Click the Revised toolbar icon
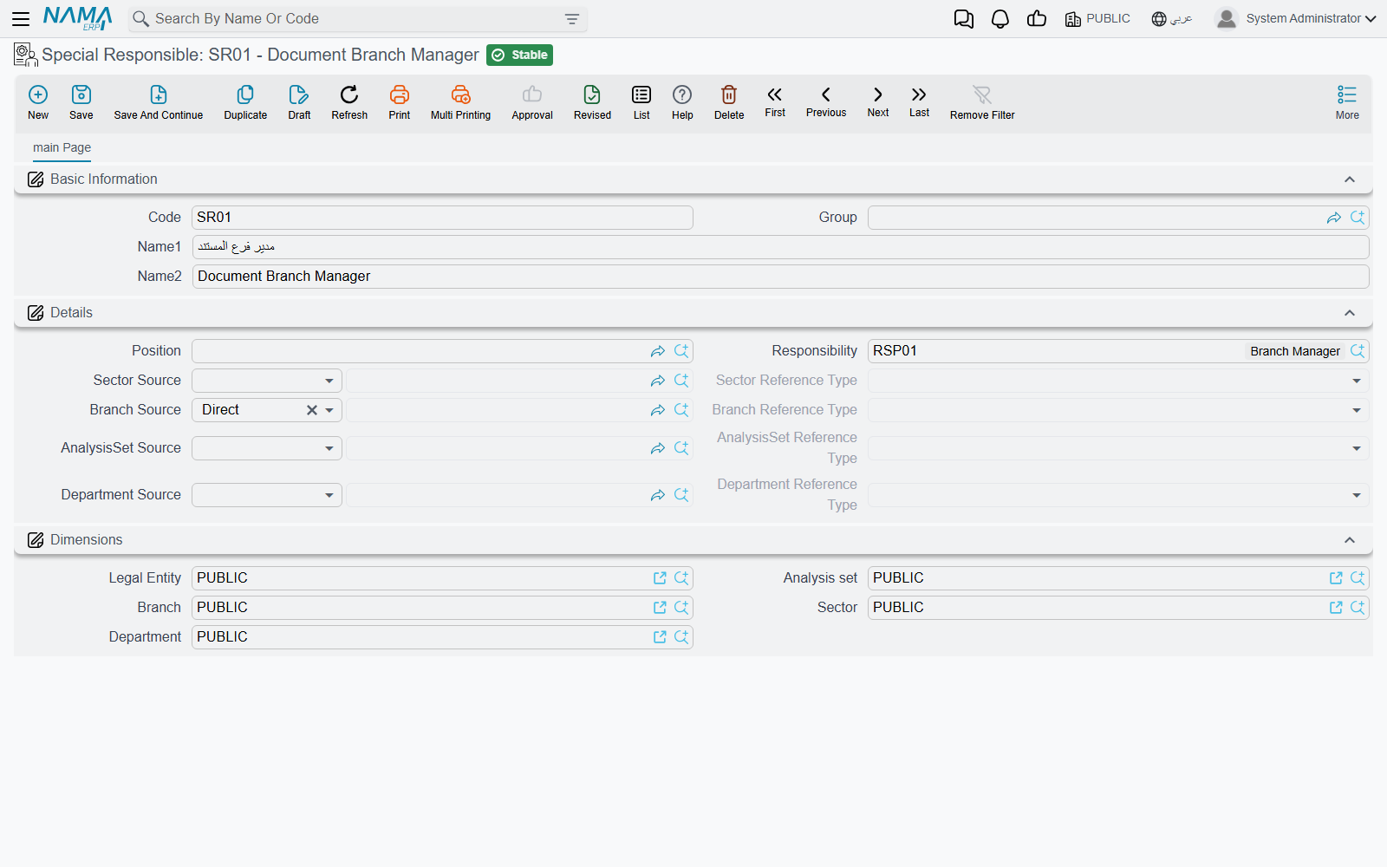Image resolution: width=1387 pixels, height=867 pixels. 592,102
